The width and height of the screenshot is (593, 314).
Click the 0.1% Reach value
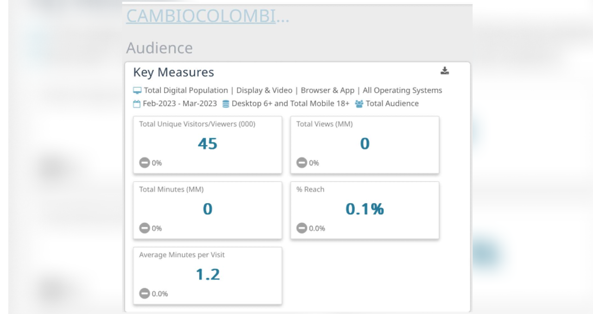[365, 209]
